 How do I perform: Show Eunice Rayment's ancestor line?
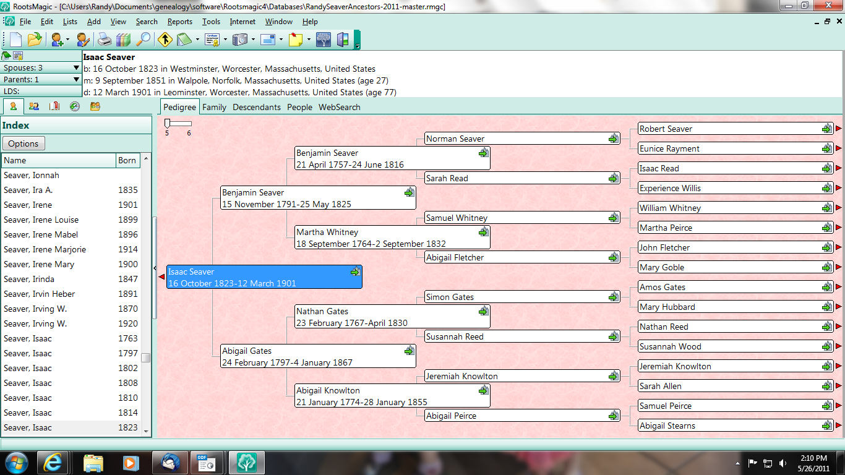(839, 148)
